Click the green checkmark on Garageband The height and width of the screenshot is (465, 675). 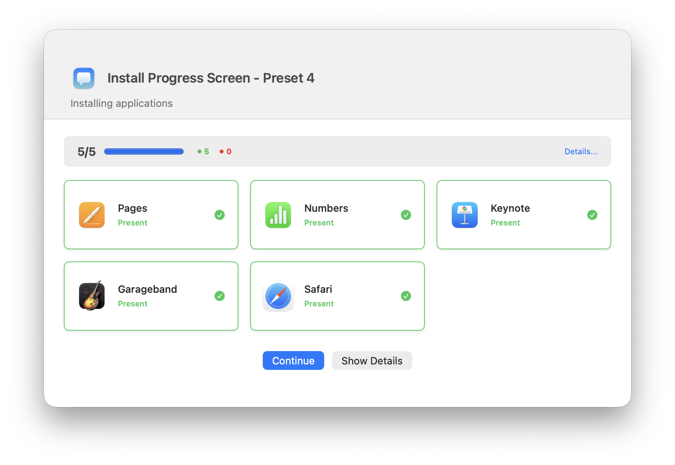tap(220, 296)
